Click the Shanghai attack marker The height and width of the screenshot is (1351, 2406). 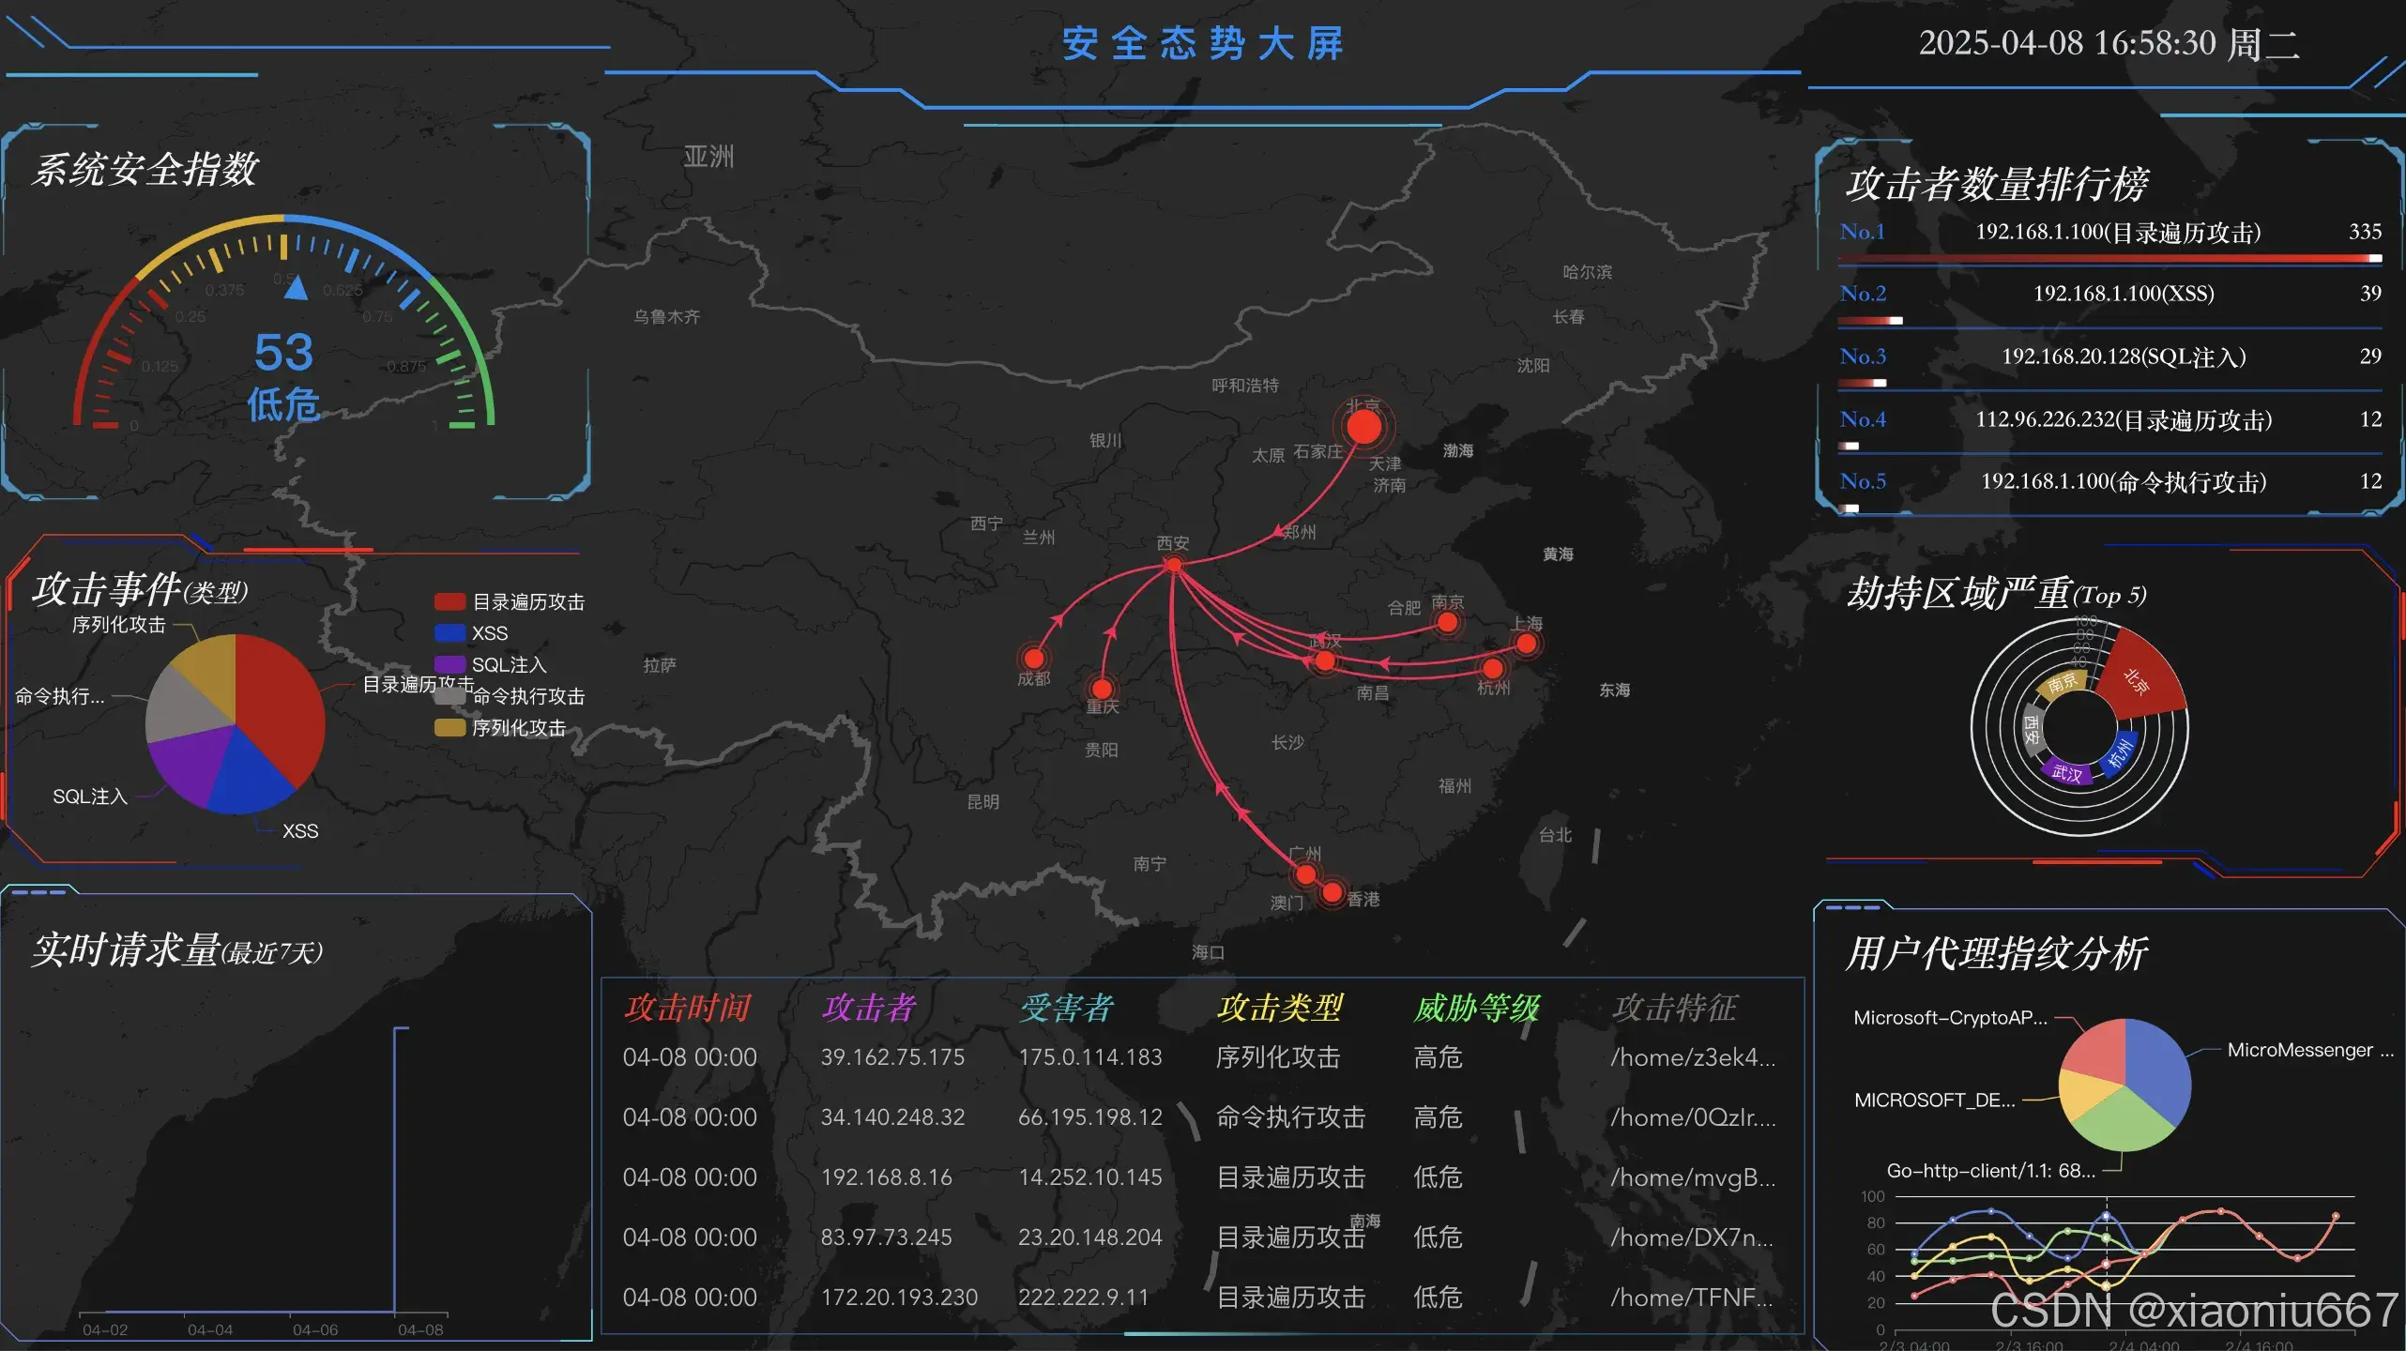(x=1526, y=644)
